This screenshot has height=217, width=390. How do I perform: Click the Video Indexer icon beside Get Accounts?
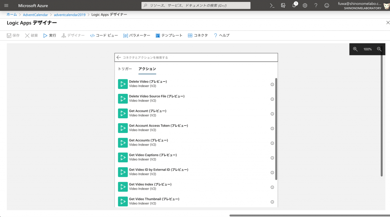(x=123, y=143)
